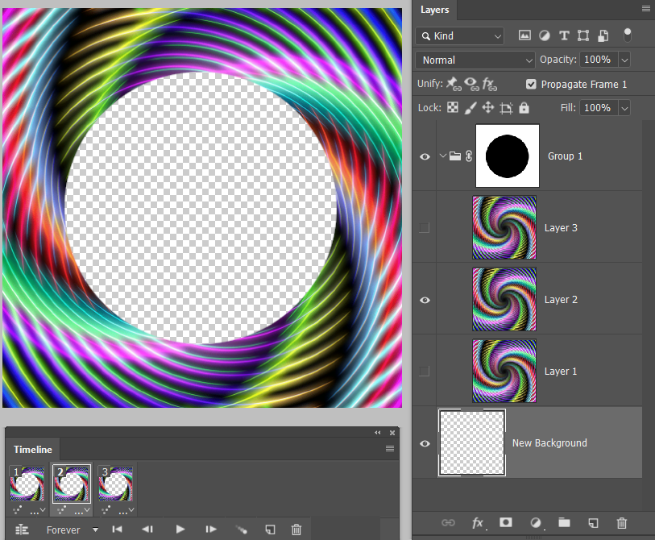Select timeline frame 1 thumbnail
655x540 pixels.
click(x=27, y=484)
